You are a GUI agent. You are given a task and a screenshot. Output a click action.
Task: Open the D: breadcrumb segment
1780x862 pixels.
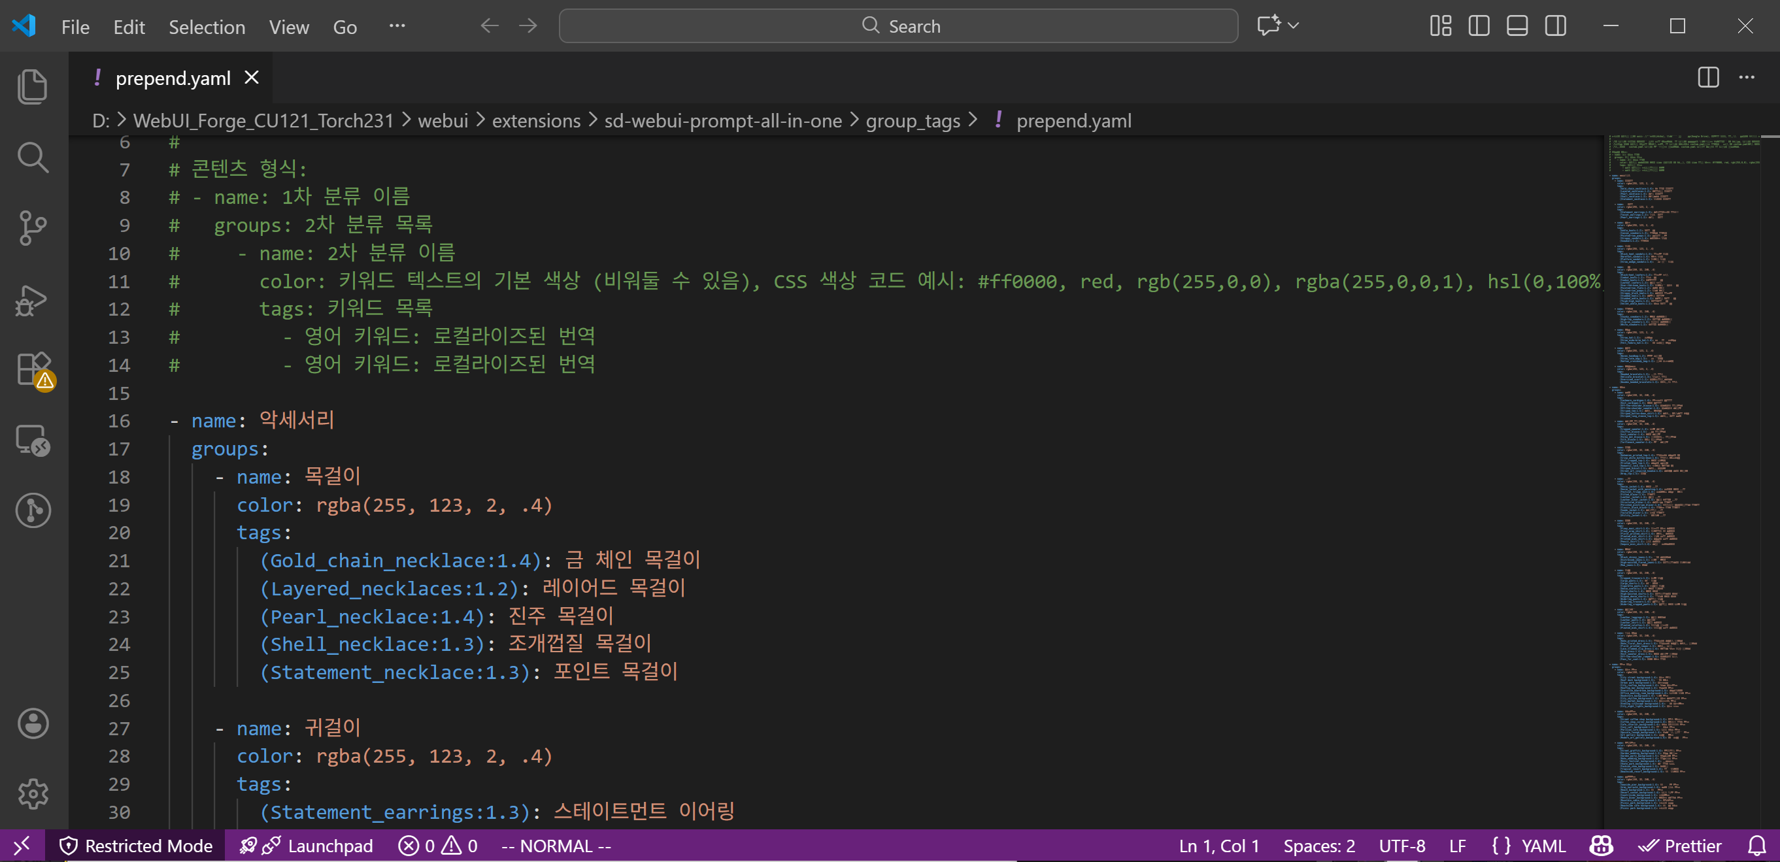click(101, 121)
